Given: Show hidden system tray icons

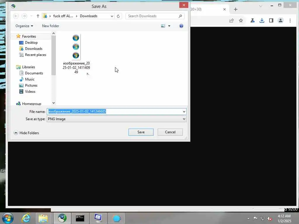Looking at the screenshot, I should coord(248,218).
